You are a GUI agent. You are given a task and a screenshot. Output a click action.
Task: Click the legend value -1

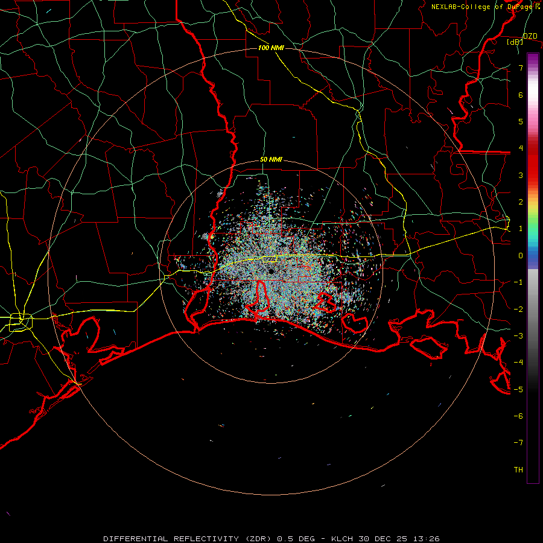[x=518, y=282]
